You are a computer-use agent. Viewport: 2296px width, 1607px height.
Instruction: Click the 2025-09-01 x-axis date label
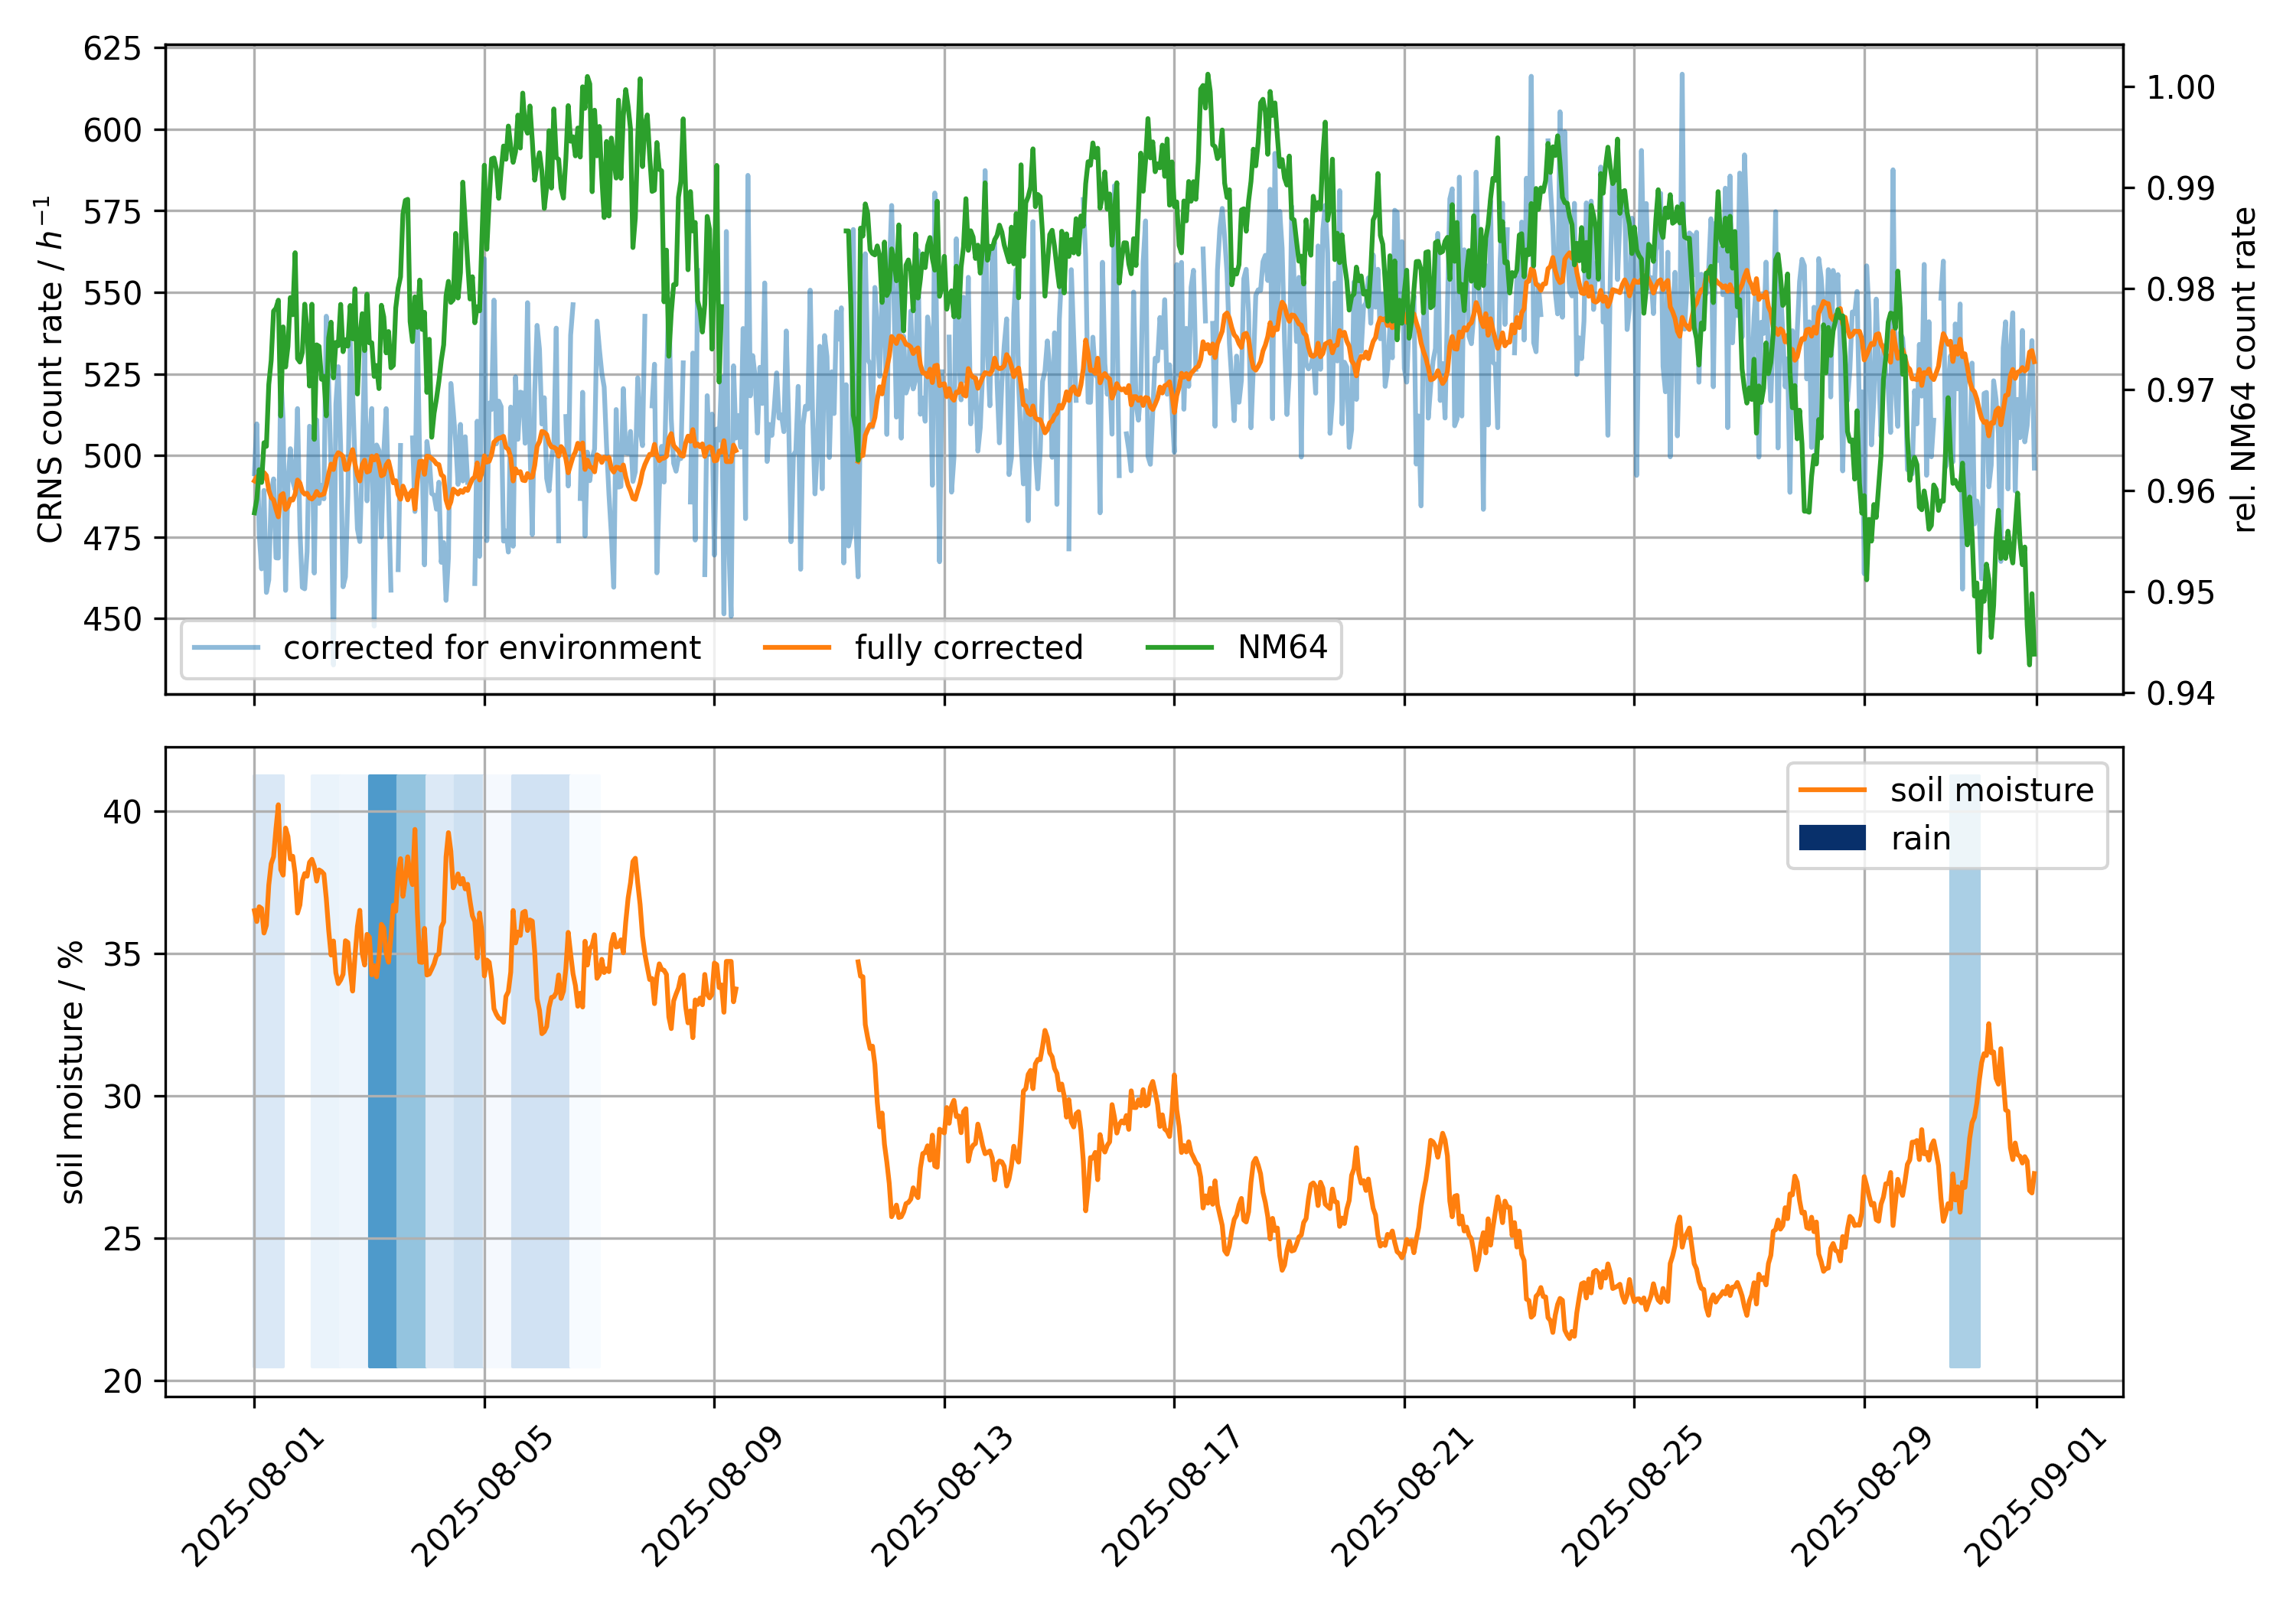(2035, 1497)
